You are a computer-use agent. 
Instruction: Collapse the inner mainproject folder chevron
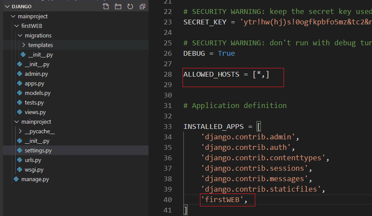[x=17, y=121]
